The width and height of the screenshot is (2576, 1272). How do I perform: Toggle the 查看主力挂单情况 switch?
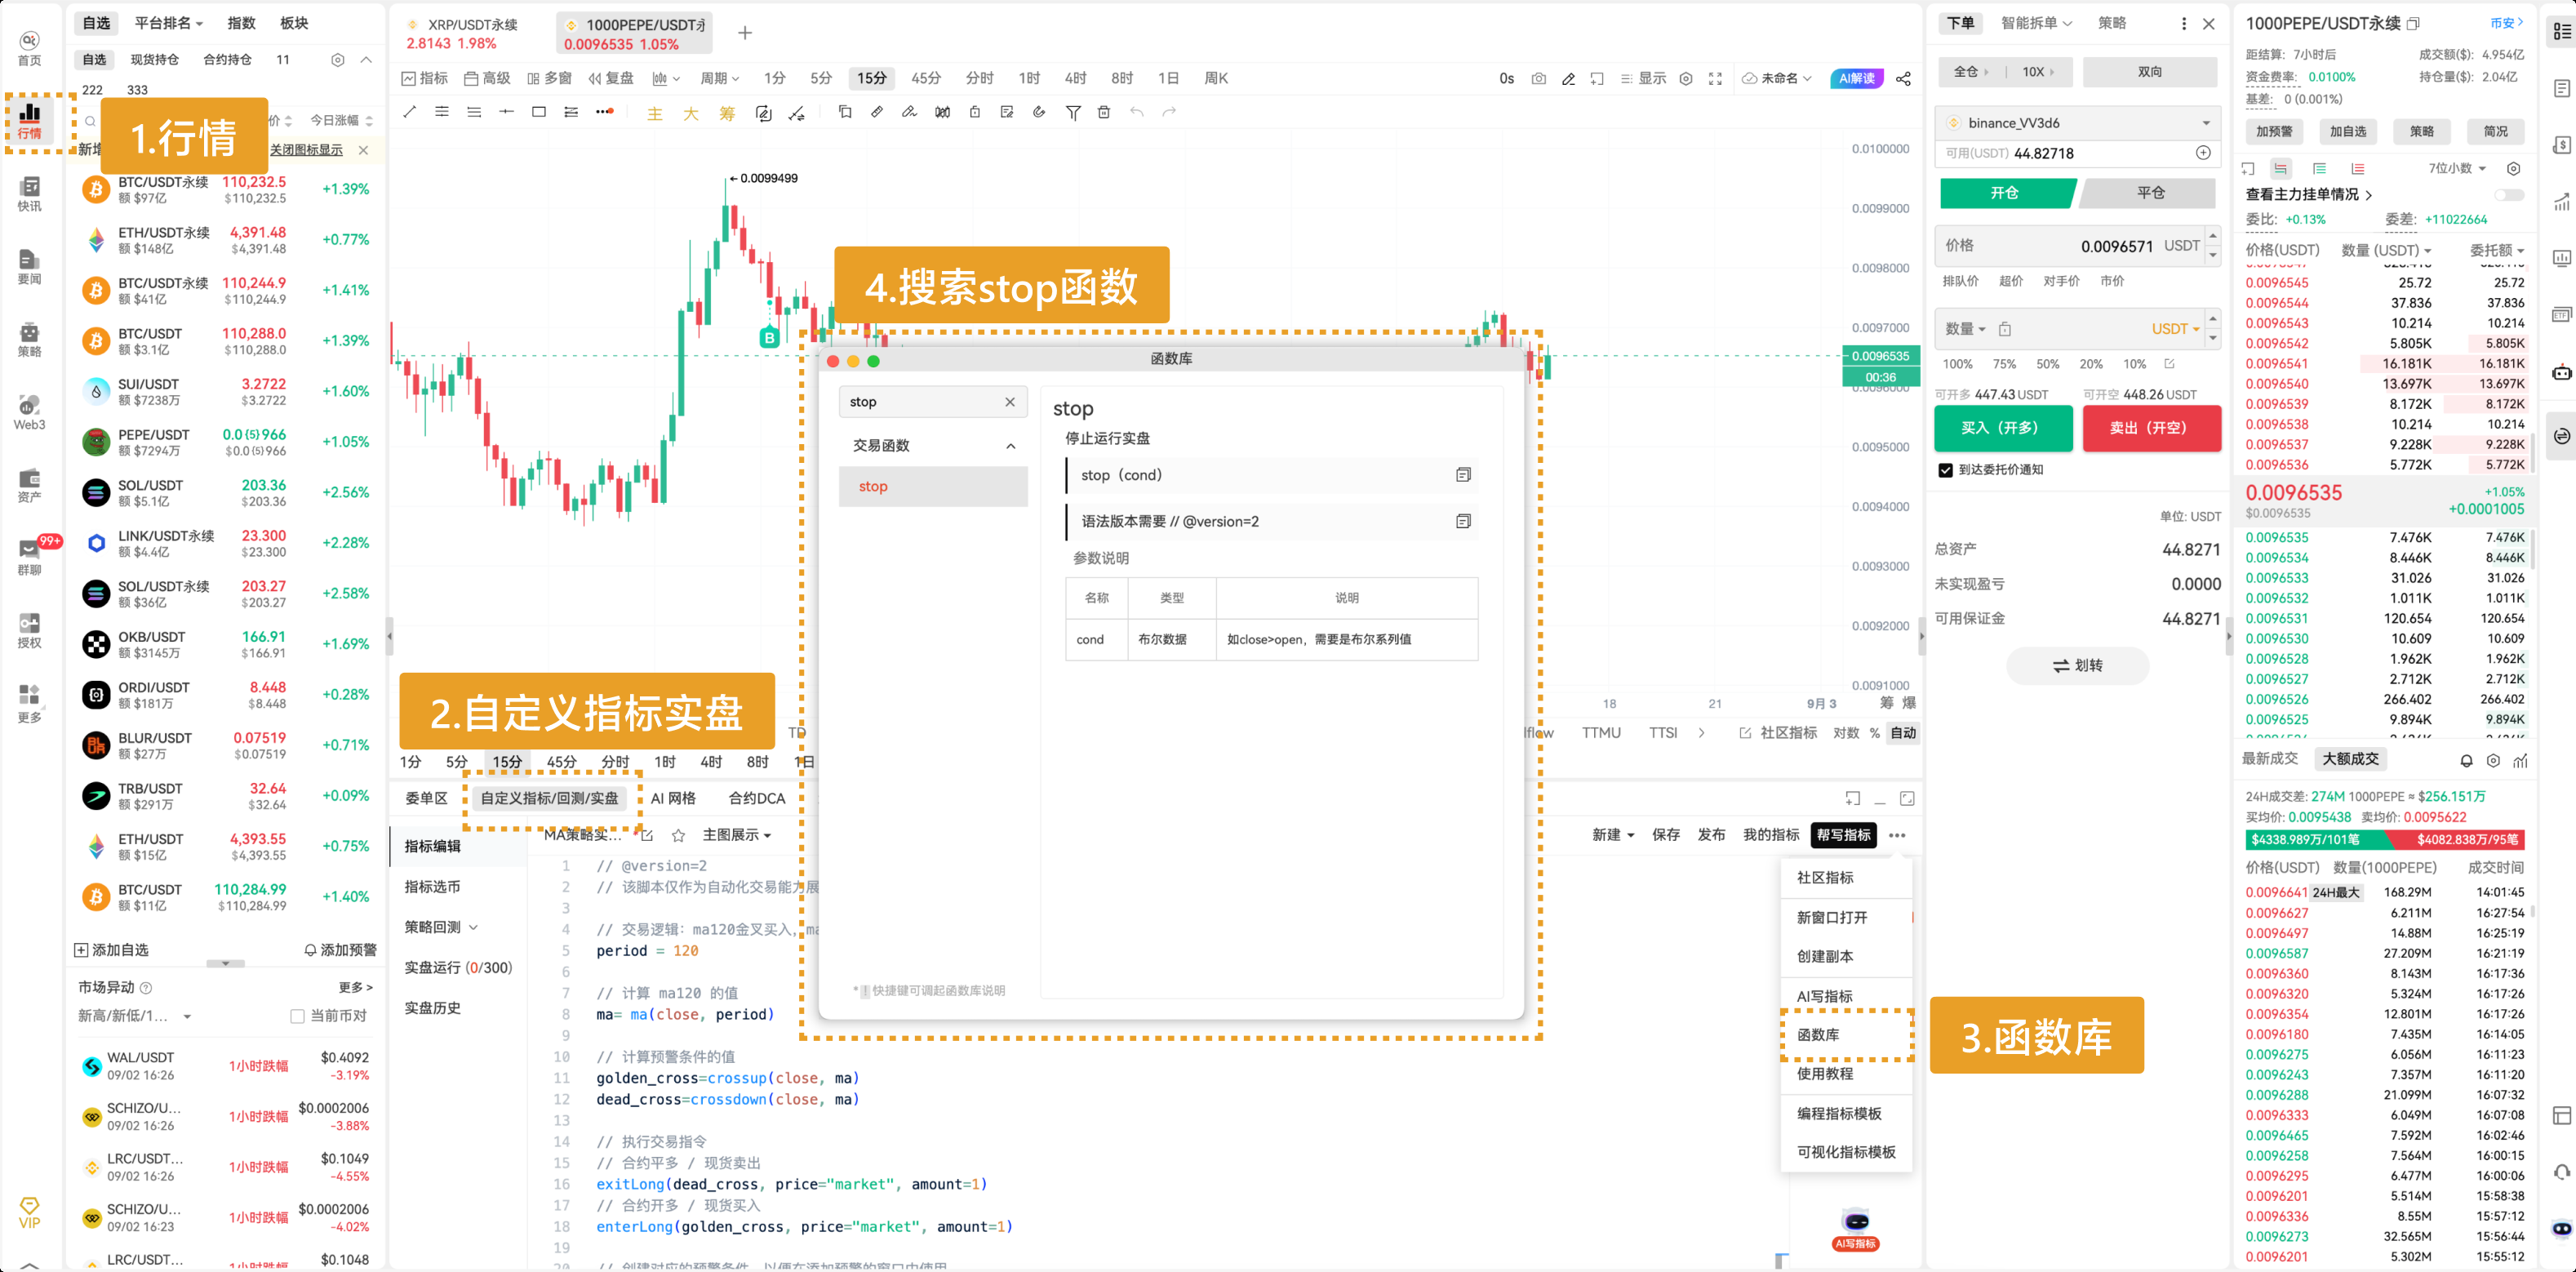click(x=2510, y=195)
